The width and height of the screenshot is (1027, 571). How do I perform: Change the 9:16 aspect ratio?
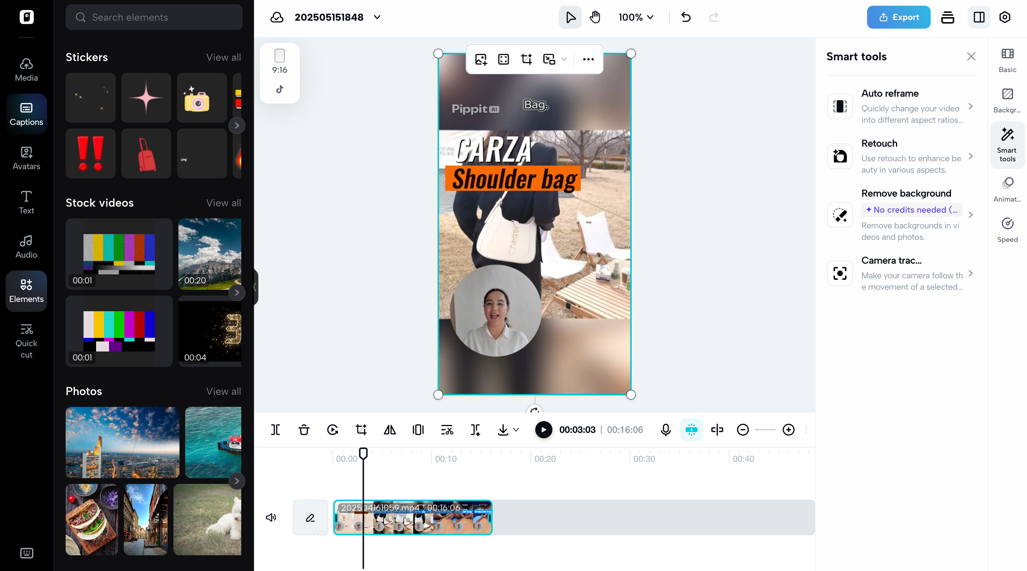279,61
